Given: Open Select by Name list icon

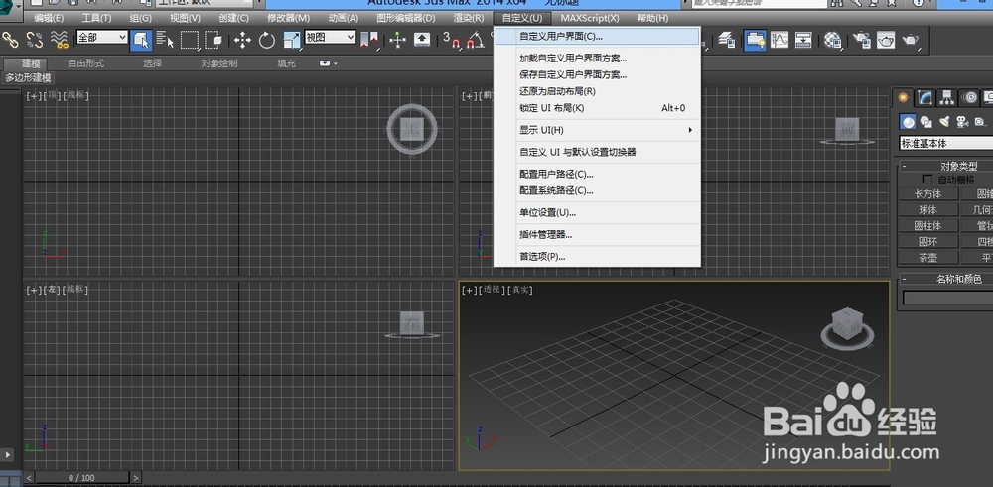Looking at the screenshot, I should (165, 40).
